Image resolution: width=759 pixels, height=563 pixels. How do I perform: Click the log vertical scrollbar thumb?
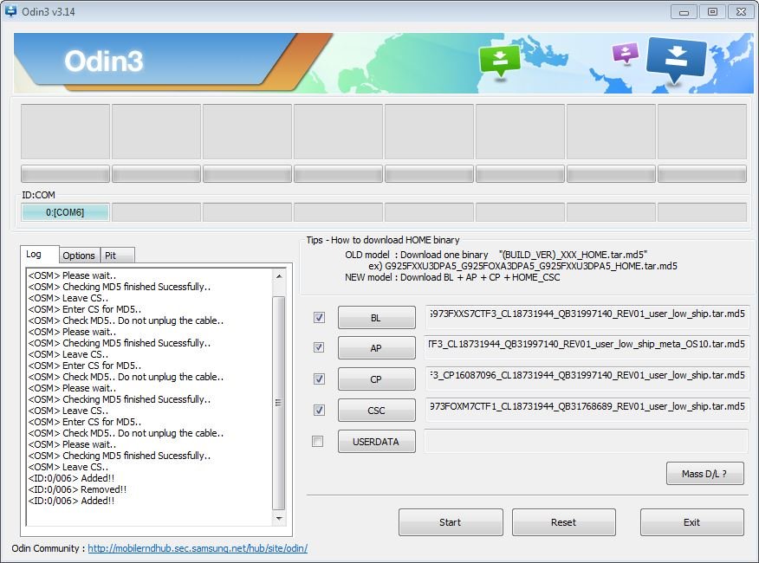point(279,403)
